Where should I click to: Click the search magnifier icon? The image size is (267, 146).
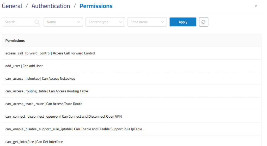37,22
